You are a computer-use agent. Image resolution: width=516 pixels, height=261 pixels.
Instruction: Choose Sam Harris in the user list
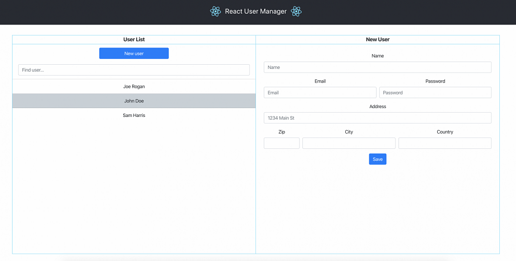point(134,115)
